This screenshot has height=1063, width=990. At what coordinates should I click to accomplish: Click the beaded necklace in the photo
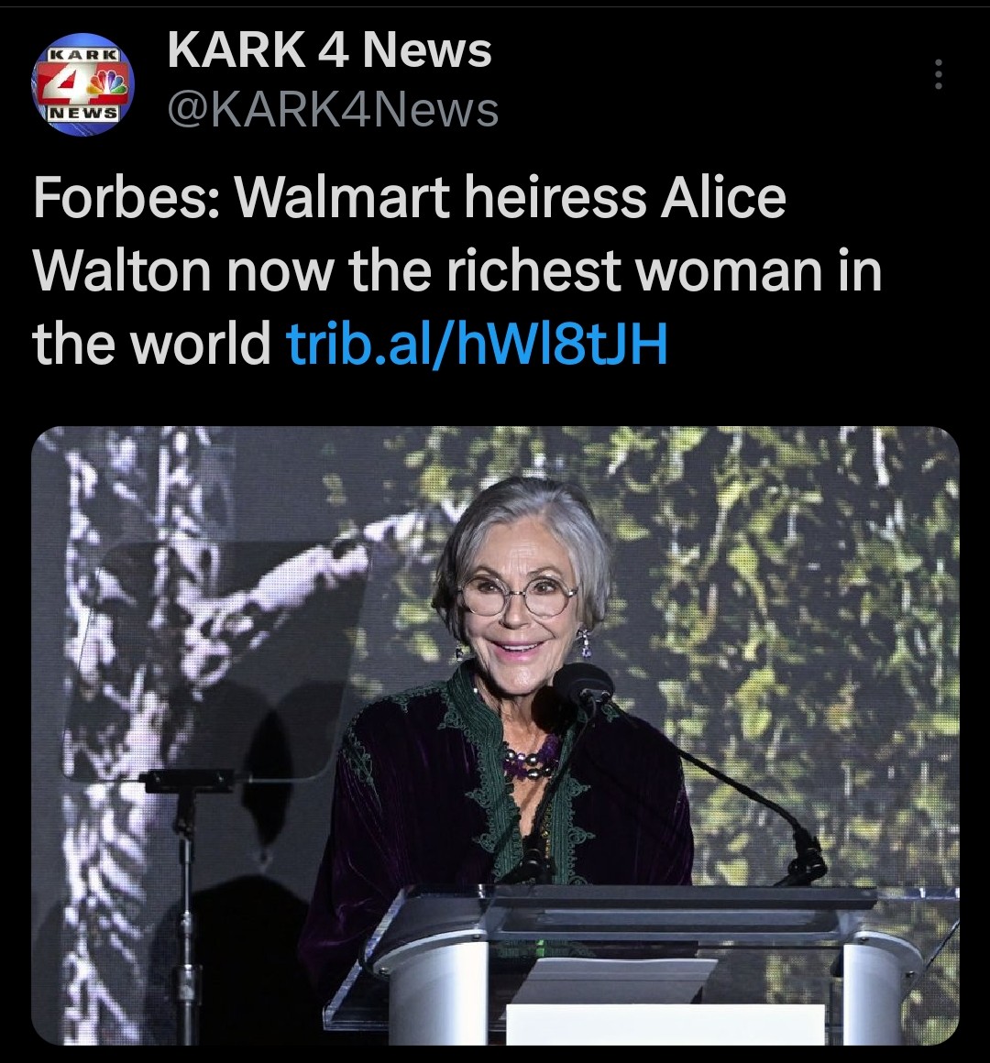(x=533, y=760)
